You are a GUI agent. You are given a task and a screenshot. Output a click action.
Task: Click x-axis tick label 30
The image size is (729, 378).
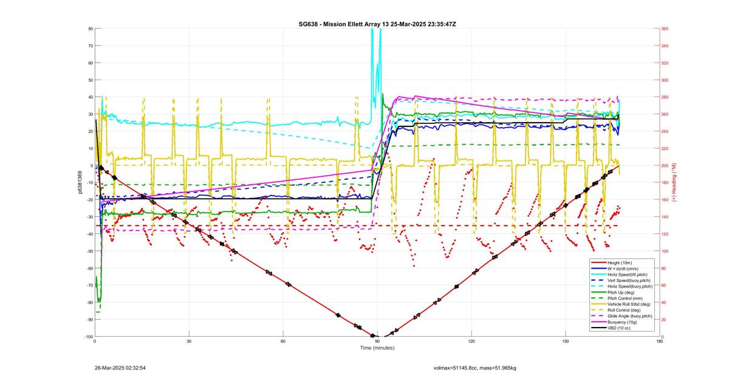[189, 342]
